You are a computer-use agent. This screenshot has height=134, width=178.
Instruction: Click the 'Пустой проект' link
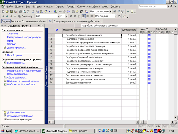(x=14, y=55)
